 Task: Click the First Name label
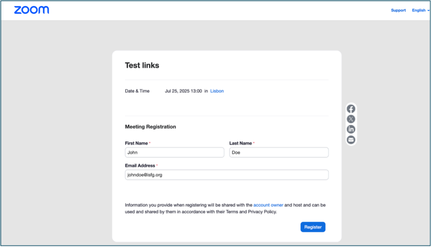tap(136, 143)
